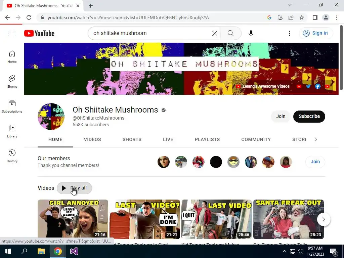
Task: Click the magnifier search button
Action: click(230, 33)
